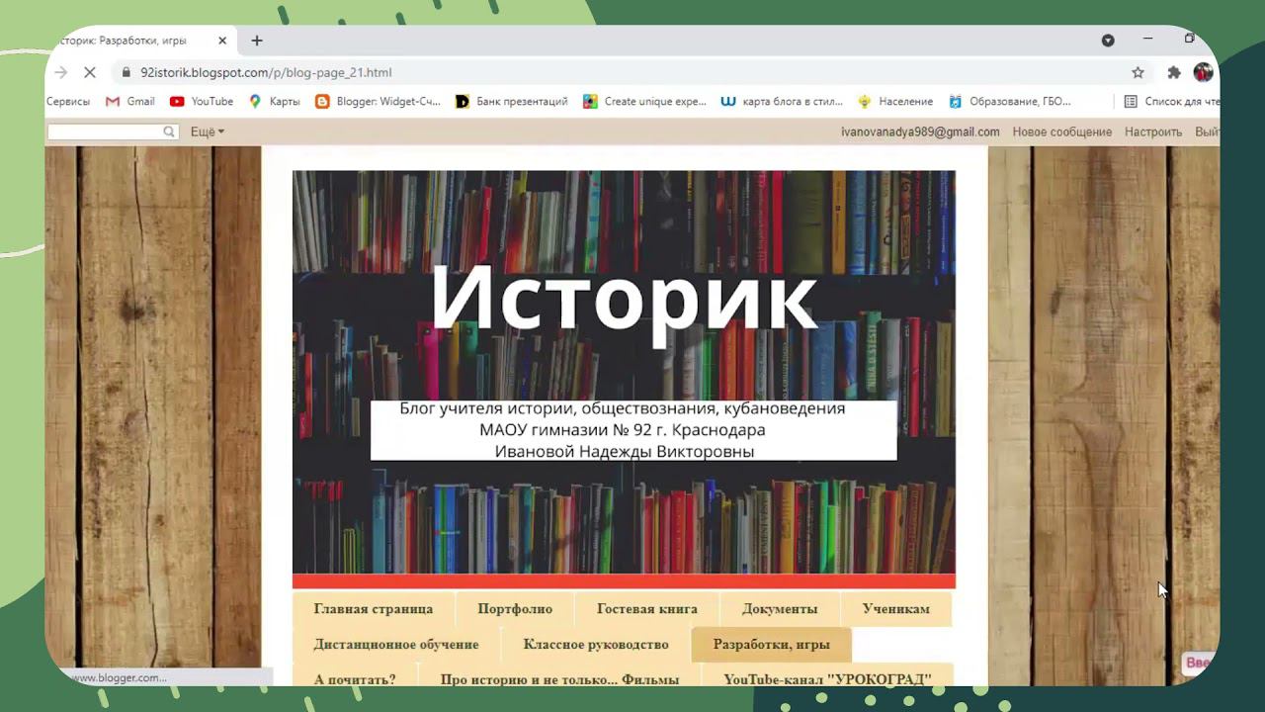The image size is (1265, 712).
Task: Stop page loading with the X icon
Action: 89,72
